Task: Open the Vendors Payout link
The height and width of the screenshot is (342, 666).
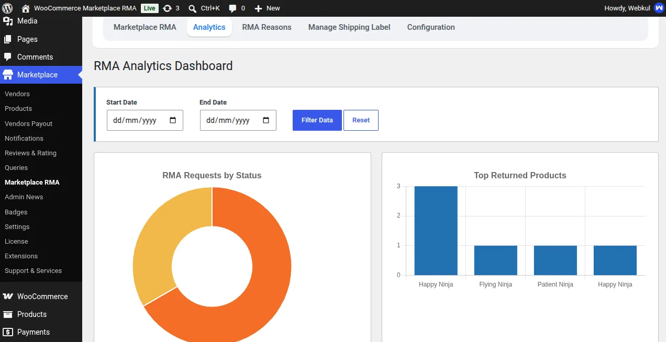Action: pos(29,124)
